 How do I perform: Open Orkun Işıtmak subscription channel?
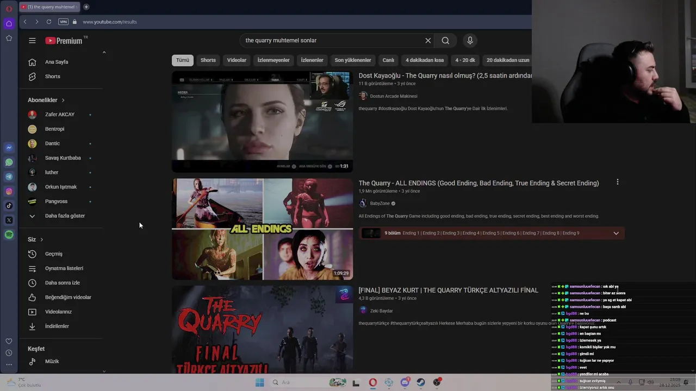pos(61,187)
